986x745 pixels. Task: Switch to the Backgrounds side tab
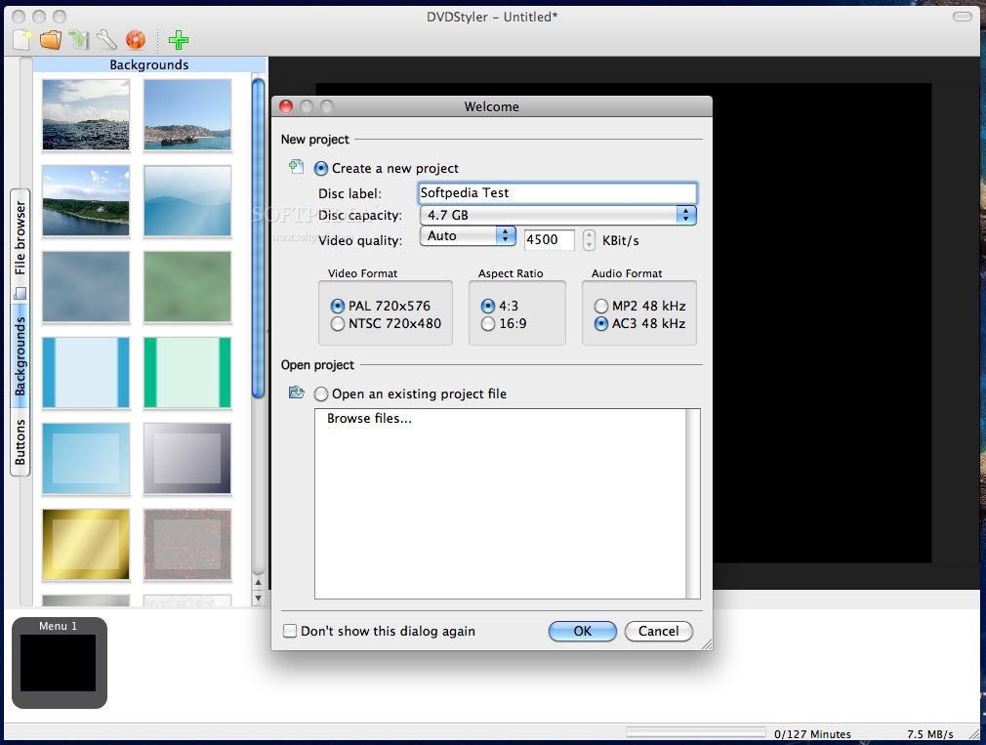tap(21, 355)
